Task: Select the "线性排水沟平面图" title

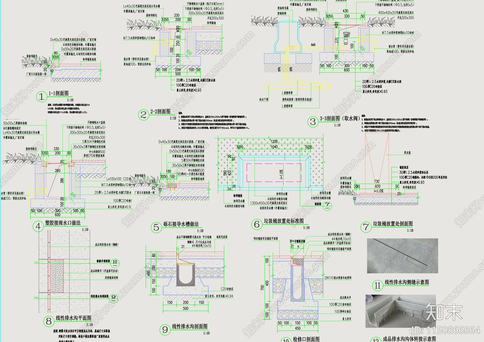Action: tap(74, 318)
